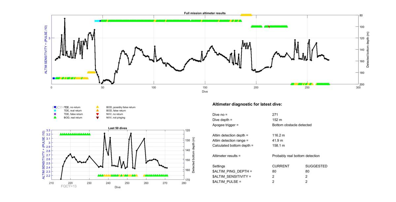Image resolution: width=396 pixels, height=202 pixels.
Task: Click the value '41.9 m'
Action: pos(278,140)
